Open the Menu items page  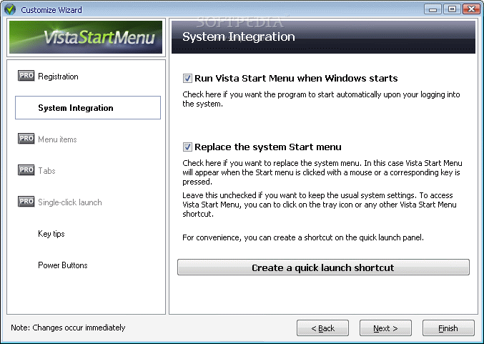57,139
